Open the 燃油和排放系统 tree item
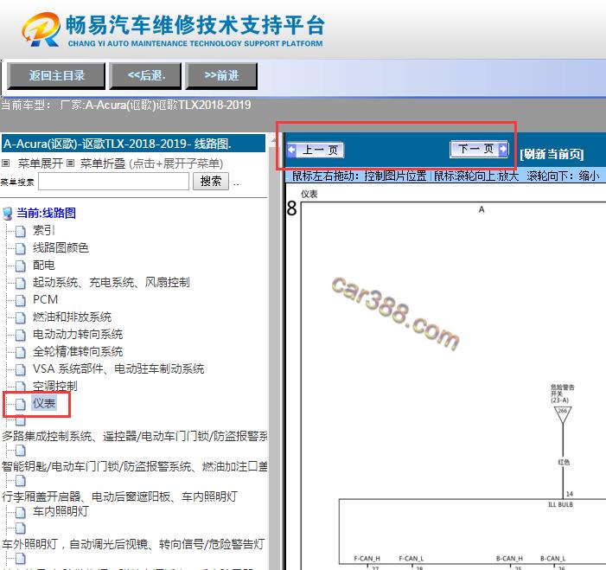This screenshot has height=570, width=606. click(x=72, y=317)
